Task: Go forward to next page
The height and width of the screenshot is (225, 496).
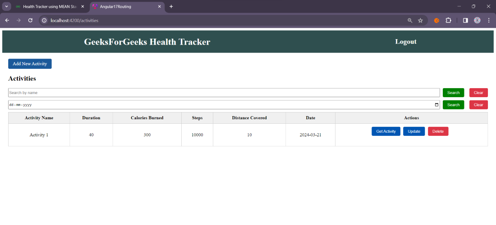Action: [x=18, y=20]
